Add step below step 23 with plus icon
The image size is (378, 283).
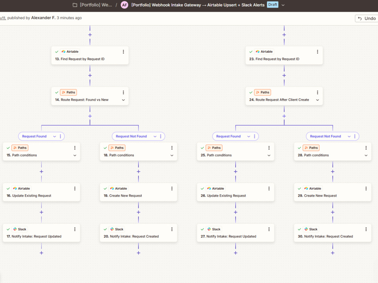284,75
